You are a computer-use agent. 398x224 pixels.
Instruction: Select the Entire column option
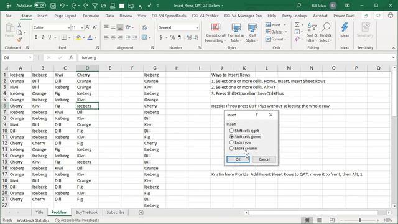pos(243,148)
